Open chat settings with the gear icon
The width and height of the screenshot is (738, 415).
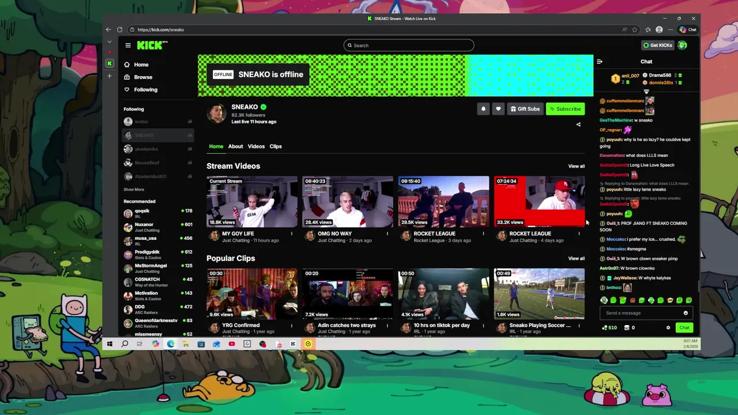point(668,328)
